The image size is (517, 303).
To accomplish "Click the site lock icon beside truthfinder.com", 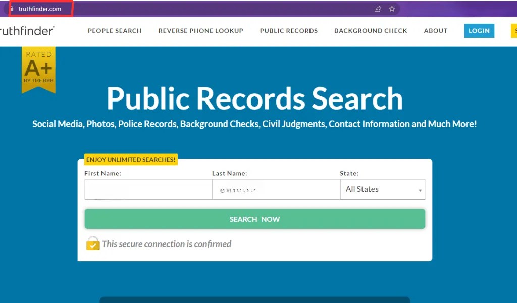I will tap(12, 9).
